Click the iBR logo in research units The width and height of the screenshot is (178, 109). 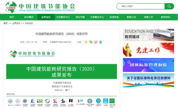[x=40, y=101]
